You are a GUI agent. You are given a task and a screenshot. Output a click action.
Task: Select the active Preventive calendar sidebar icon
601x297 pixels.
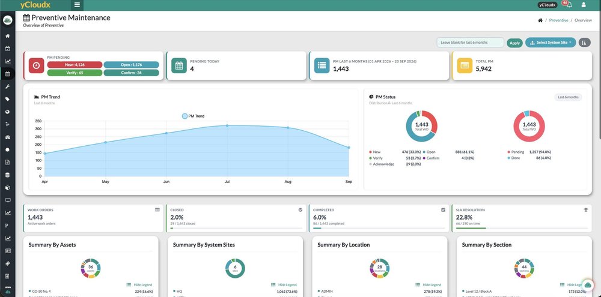pos(7,74)
